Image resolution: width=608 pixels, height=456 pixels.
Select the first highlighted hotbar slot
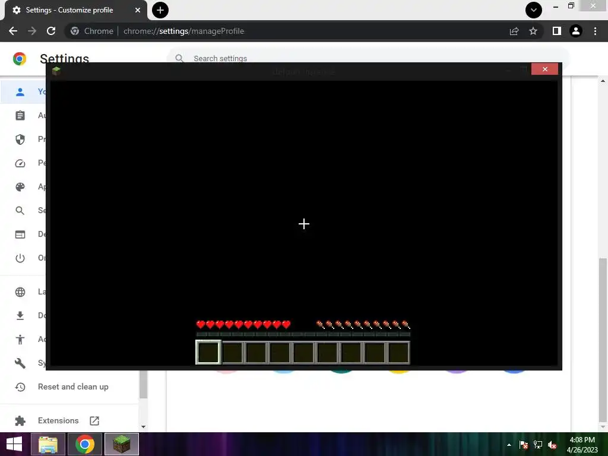tap(208, 352)
